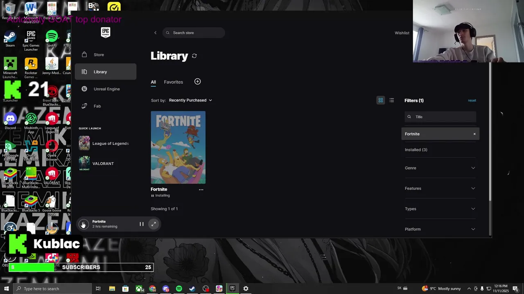Viewport: 524px width, 294px height.
Task: Launch League of Legends from Quick Launch
Action: click(104, 143)
